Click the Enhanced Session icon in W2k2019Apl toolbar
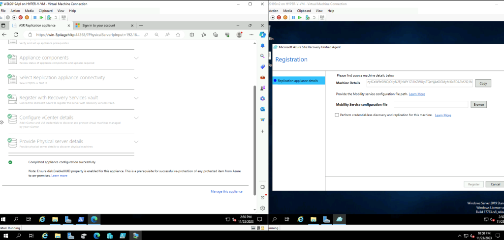 coord(63,17)
